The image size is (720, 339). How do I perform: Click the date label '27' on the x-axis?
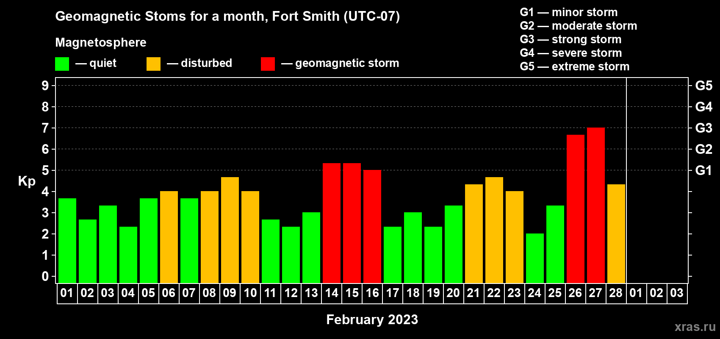click(x=596, y=293)
